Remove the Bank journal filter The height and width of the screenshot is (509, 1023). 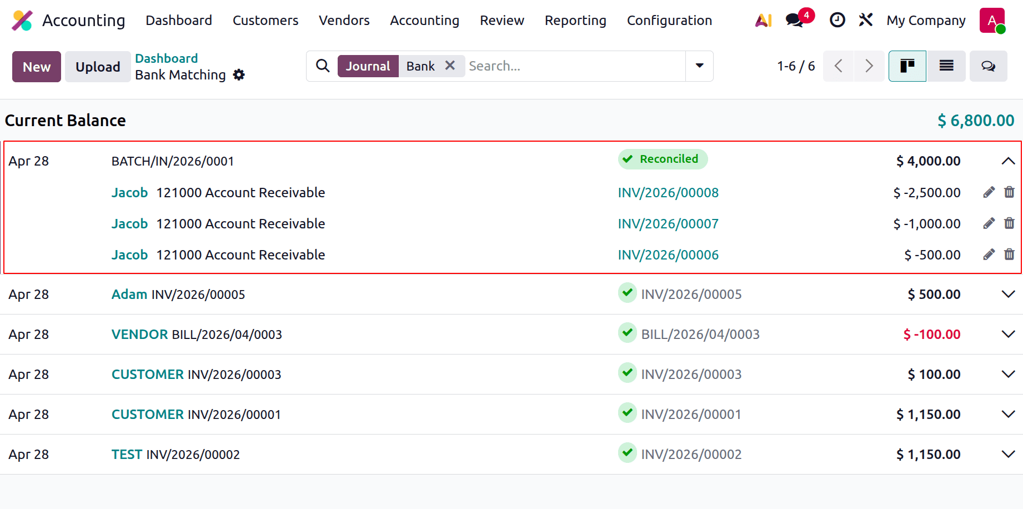tap(450, 66)
